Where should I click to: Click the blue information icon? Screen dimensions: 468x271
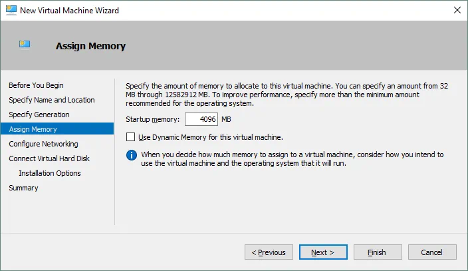[131, 156]
